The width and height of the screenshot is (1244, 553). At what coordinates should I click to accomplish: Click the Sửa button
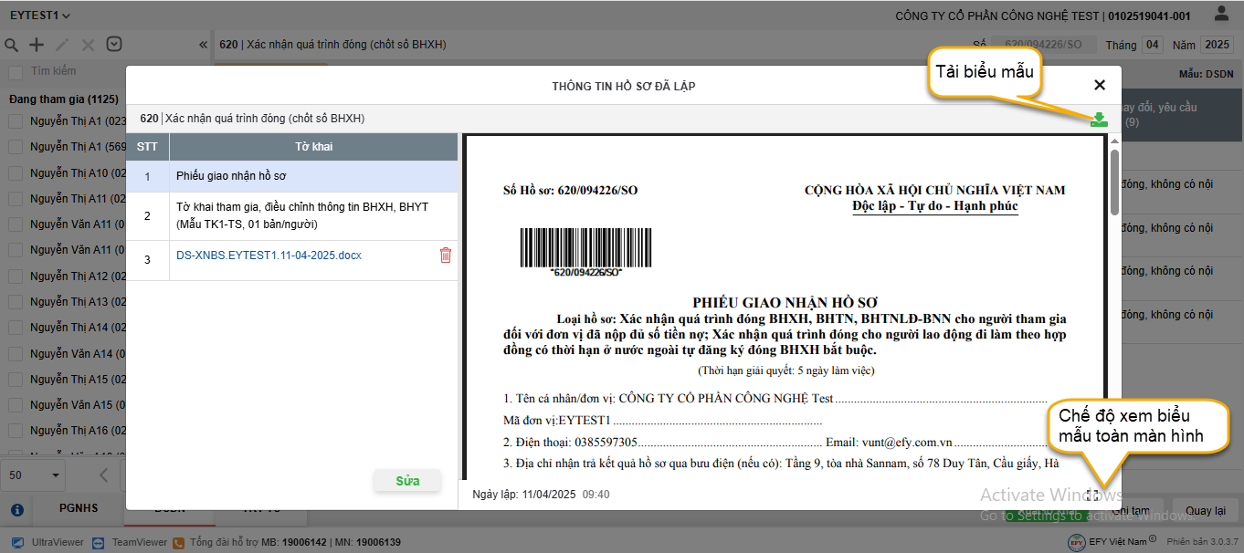pyautogui.click(x=407, y=480)
